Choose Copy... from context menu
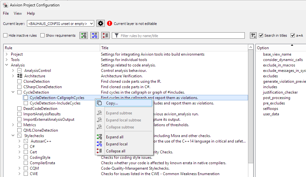 [124, 103]
